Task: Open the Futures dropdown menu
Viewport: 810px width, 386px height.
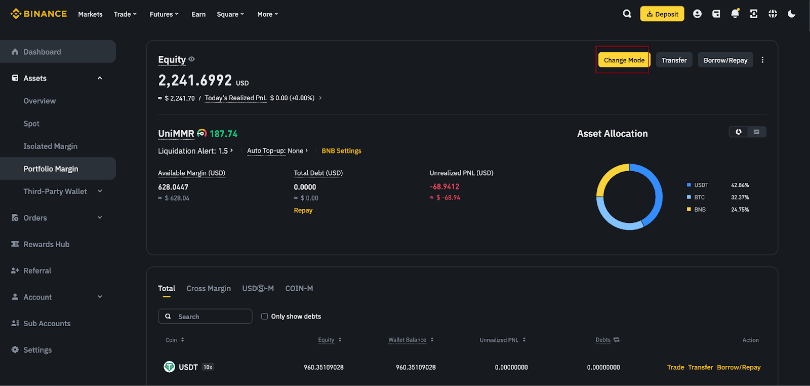Action: [x=164, y=14]
